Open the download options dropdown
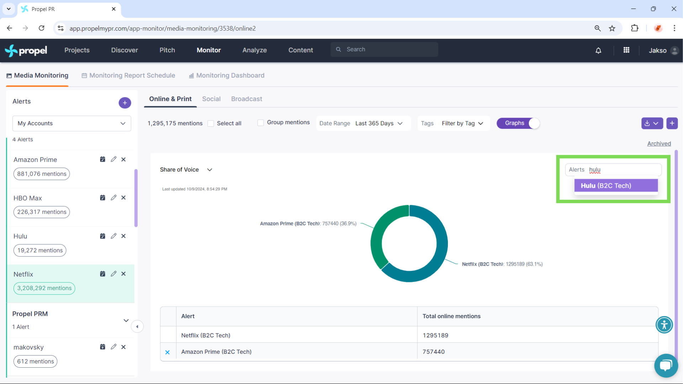 click(652, 123)
